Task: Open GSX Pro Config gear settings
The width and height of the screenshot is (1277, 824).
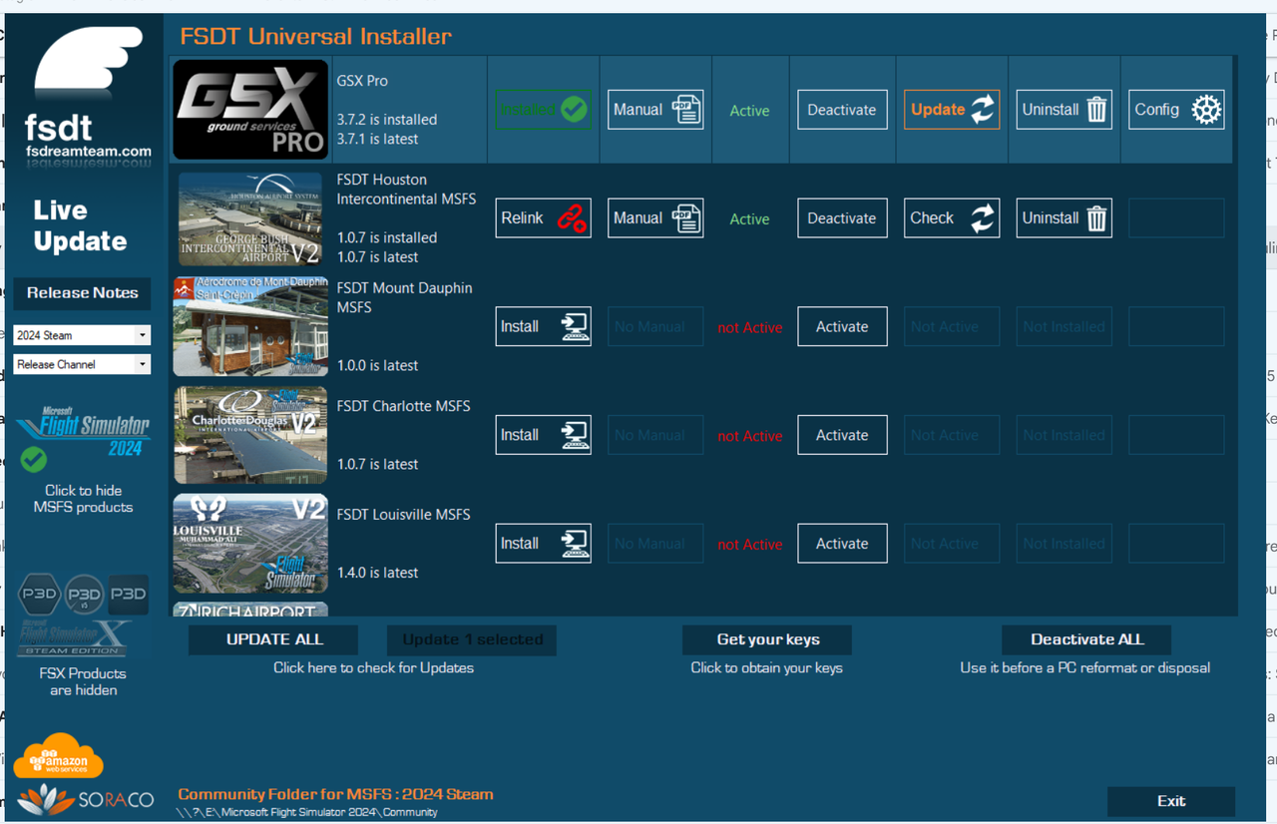Action: 1176,110
